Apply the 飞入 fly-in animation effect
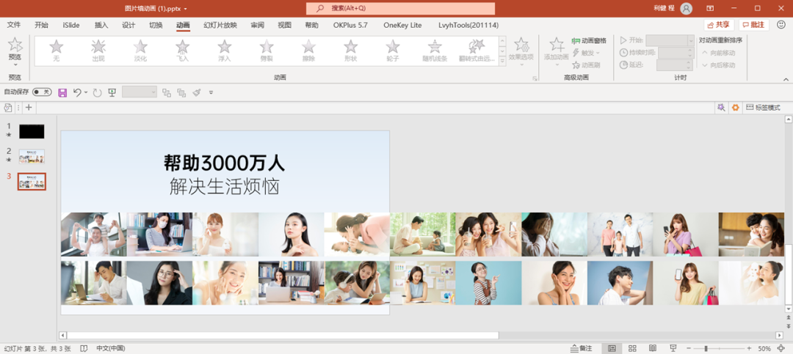 [183, 51]
